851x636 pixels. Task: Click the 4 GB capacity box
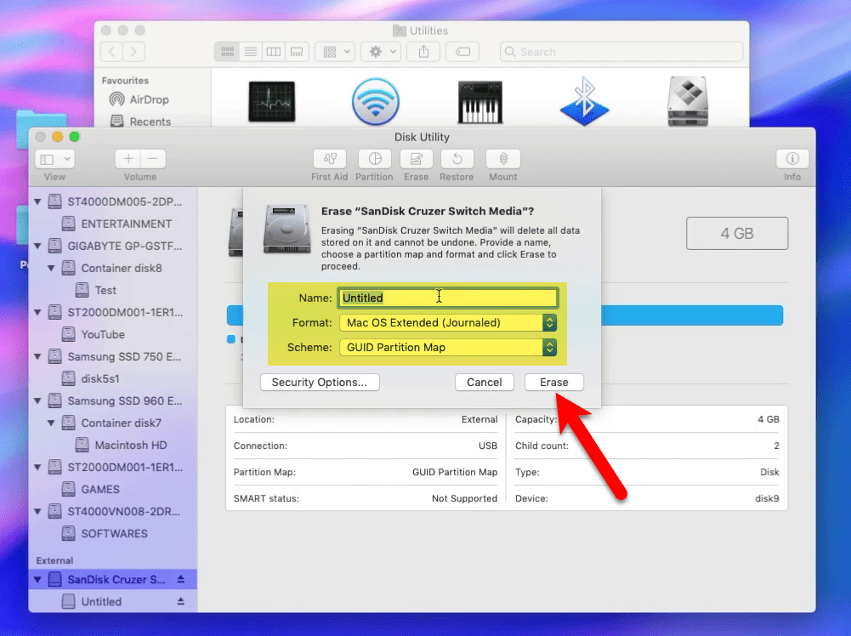pos(737,233)
